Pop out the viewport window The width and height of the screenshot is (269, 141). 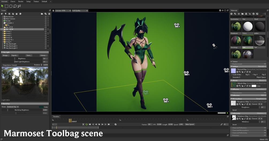pyautogui.click(x=228, y=10)
